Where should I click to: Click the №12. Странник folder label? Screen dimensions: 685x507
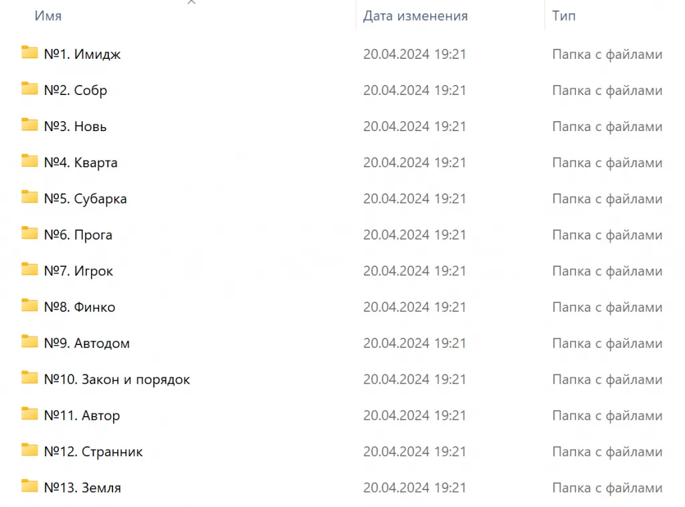tap(93, 451)
